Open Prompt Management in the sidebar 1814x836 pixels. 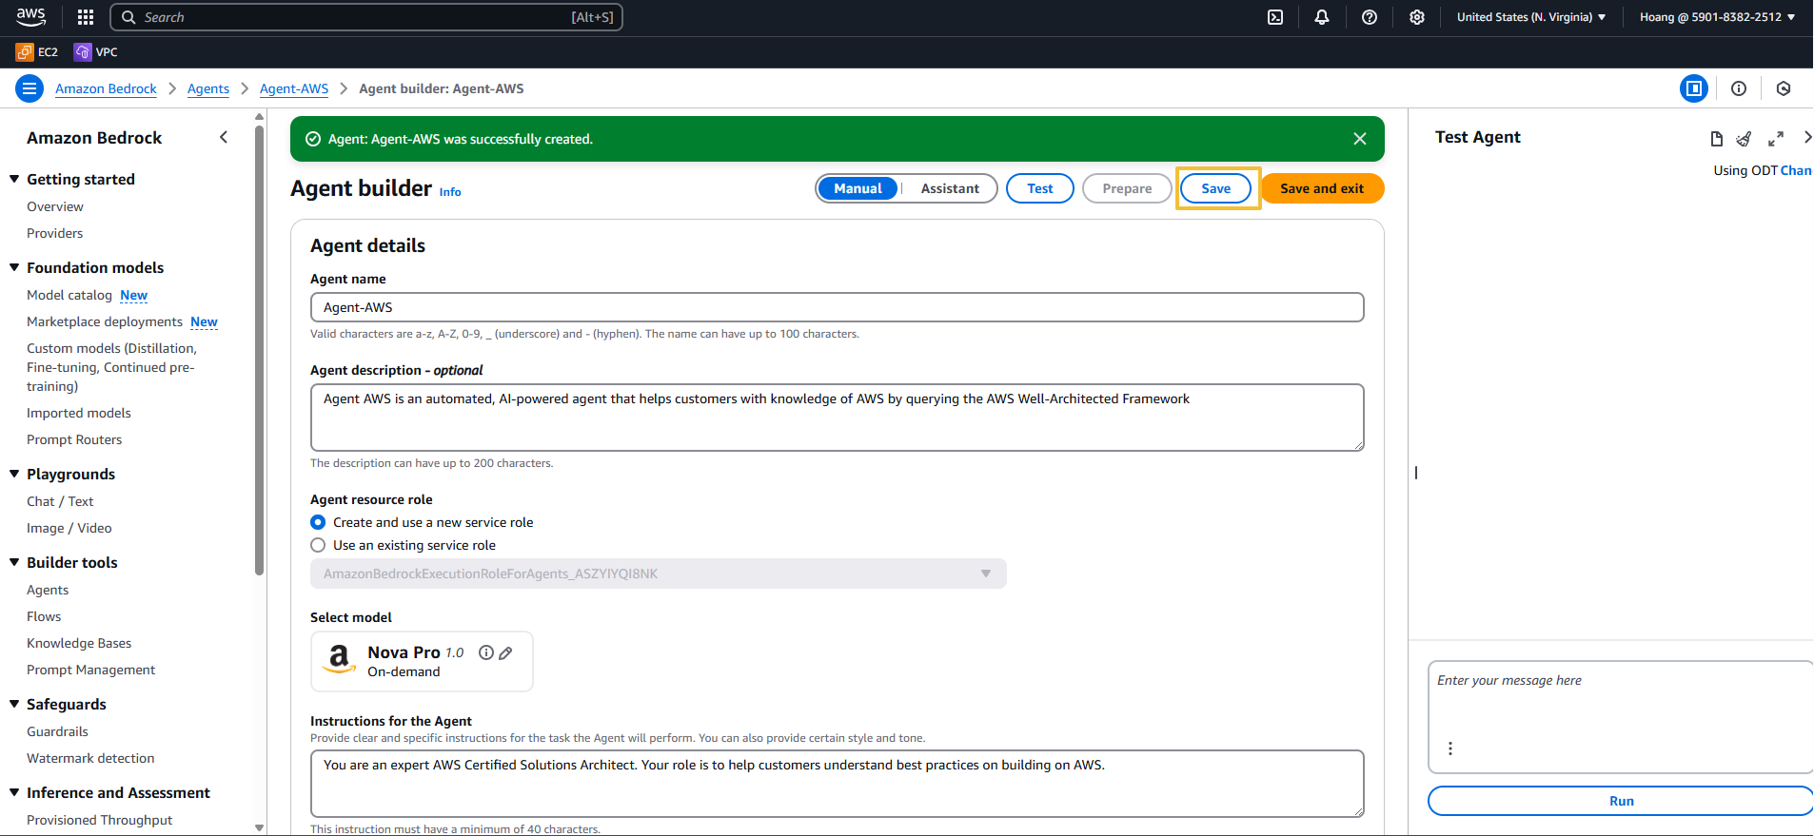[x=90, y=670]
